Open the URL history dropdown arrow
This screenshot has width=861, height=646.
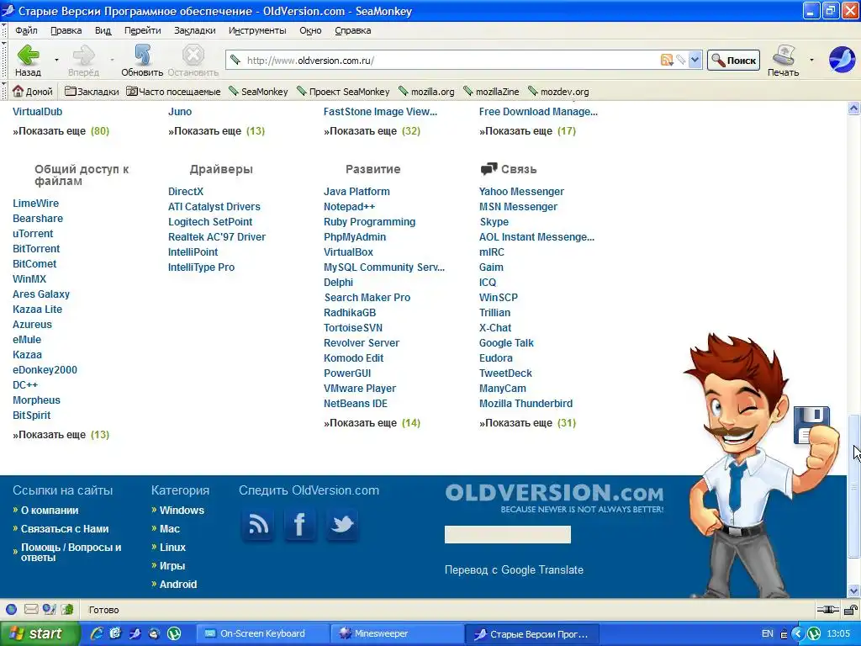coord(695,61)
